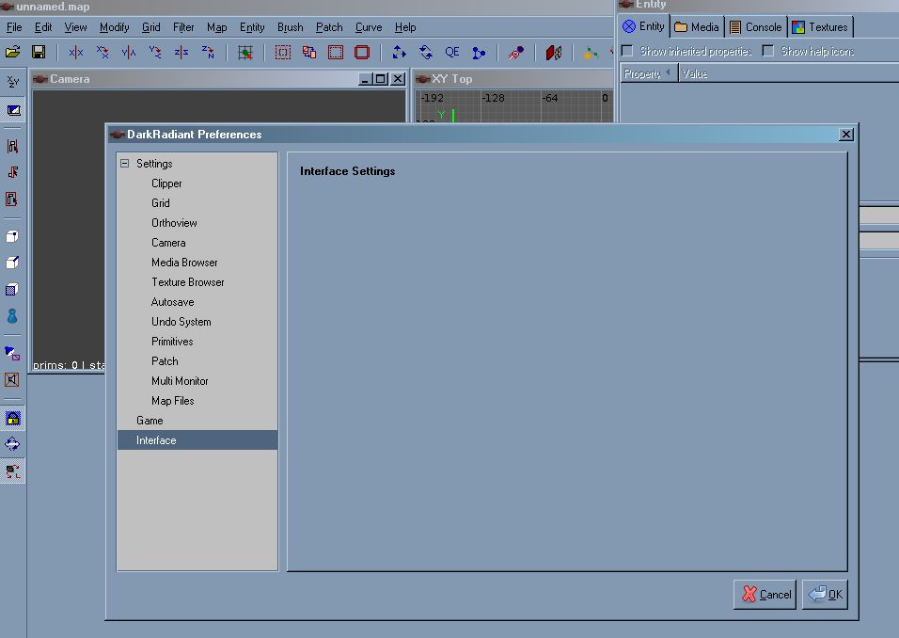Viewport: 899px width, 638px height.
Task: Click the ZY view toggle icon
Action: (x=12, y=83)
